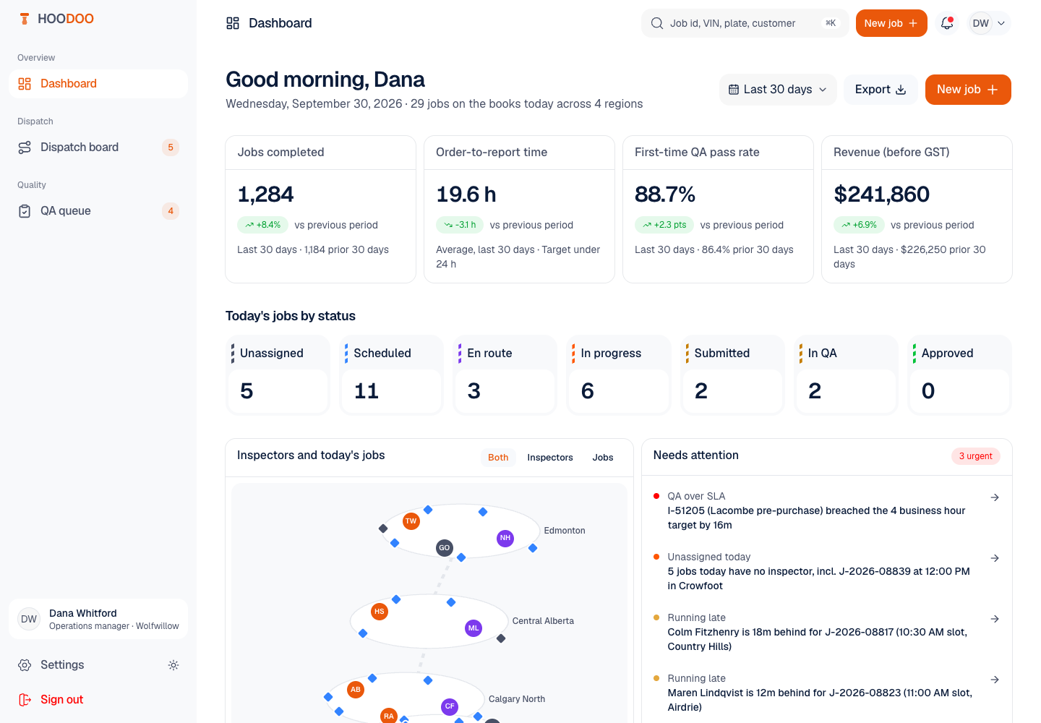Click New job button in top bar
The height and width of the screenshot is (723, 1041).
point(891,23)
